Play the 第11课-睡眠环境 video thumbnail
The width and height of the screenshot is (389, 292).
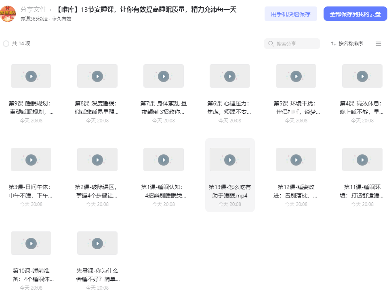pos(362,160)
